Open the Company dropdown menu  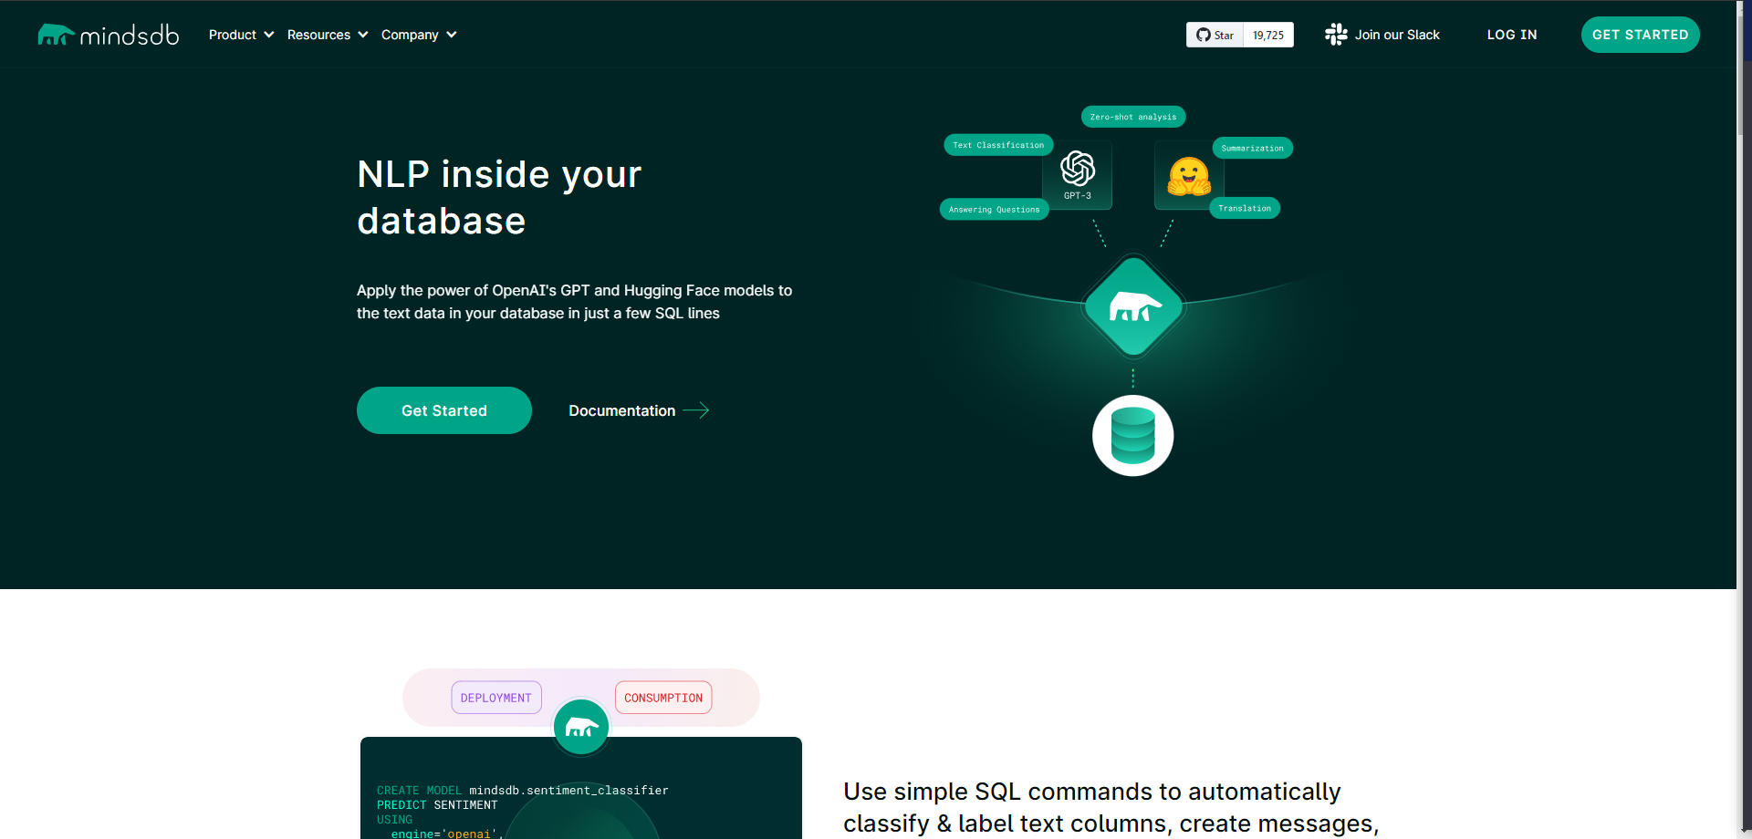click(418, 35)
